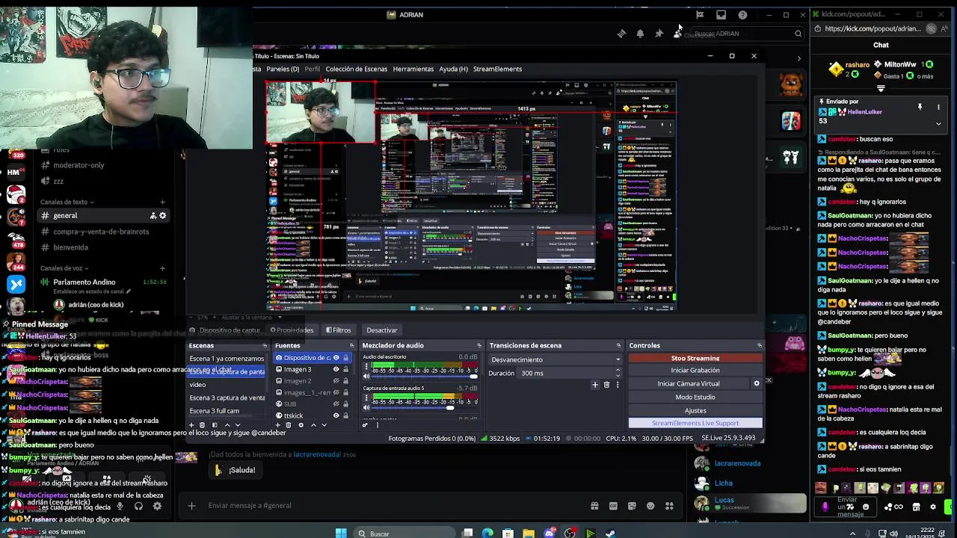The height and width of the screenshot is (538, 957).
Task: Create invite for the general channel
Action: (x=153, y=216)
